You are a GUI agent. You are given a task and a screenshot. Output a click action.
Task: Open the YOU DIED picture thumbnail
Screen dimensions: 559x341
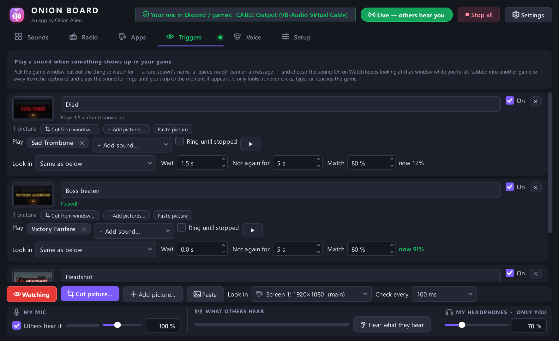(33, 109)
